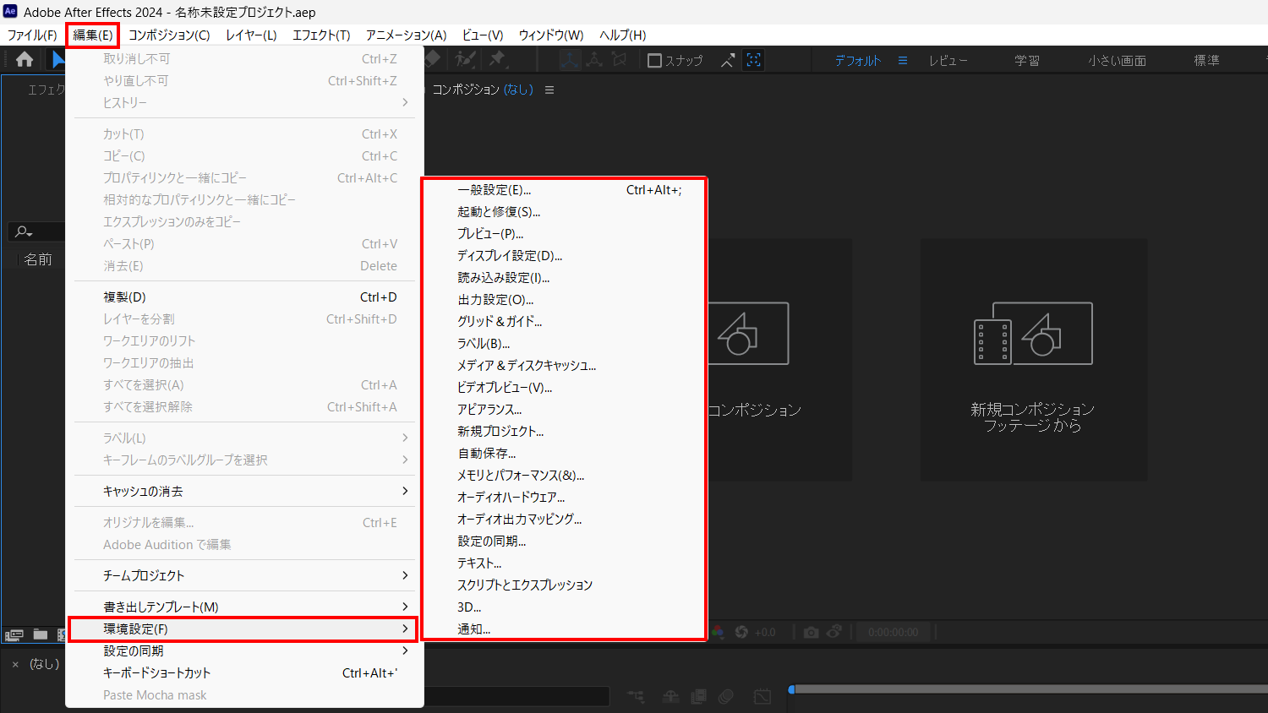The image size is (1268, 713).
Task: Select the Puppet Pin tool
Action: (497, 59)
